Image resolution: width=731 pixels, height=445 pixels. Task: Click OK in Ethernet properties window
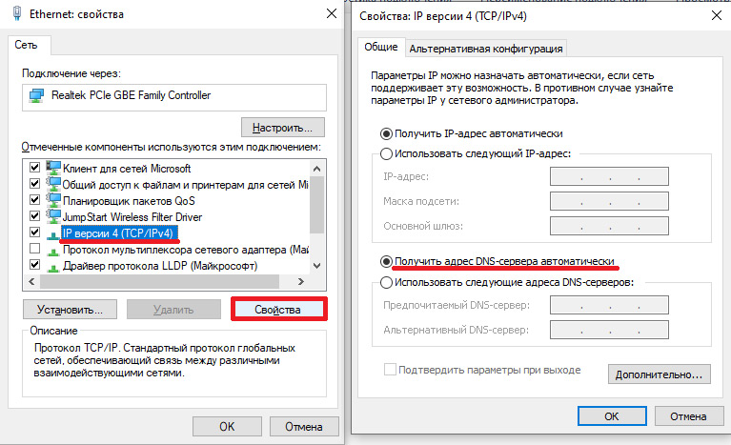(227, 427)
